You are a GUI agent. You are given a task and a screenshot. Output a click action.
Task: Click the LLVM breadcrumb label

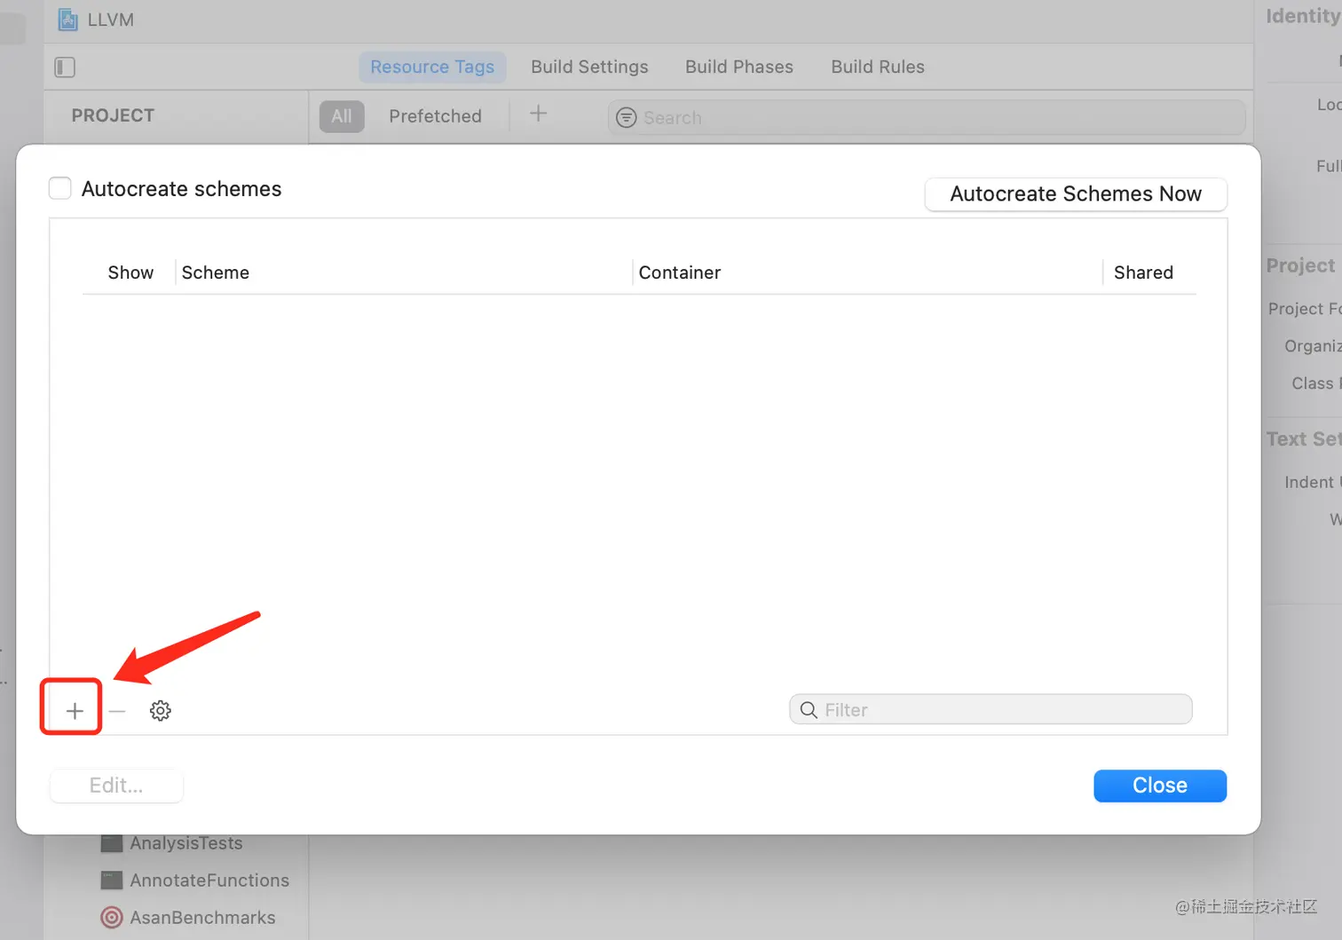point(111,20)
